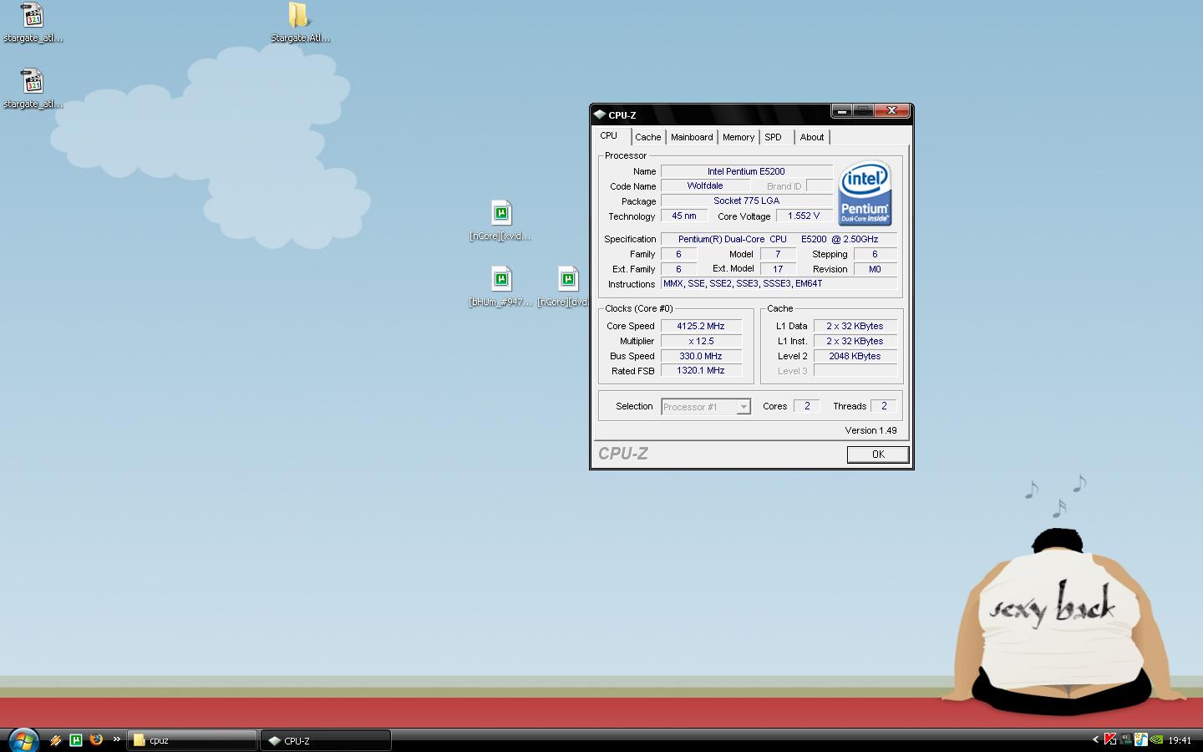This screenshot has height=752, width=1203.
Task: Open the Windows Start orb
Action: pos(23,740)
